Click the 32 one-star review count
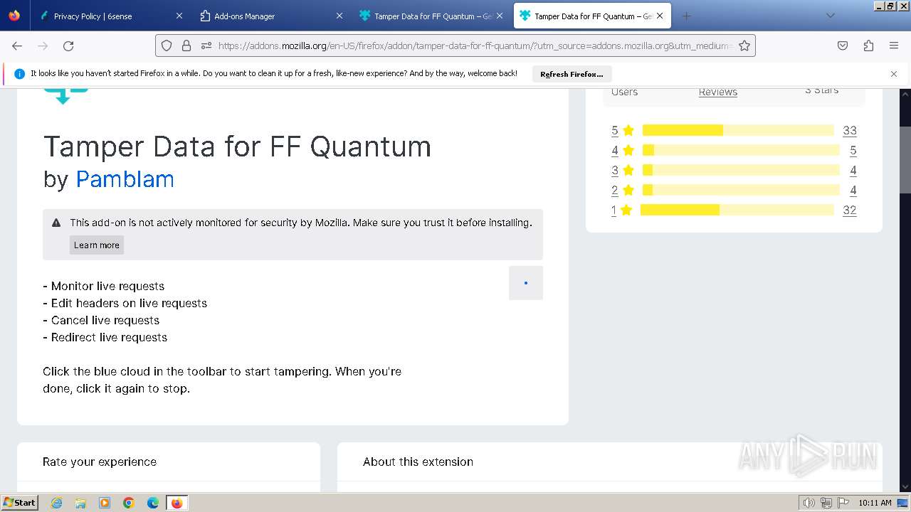Image resolution: width=911 pixels, height=512 pixels. coord(850,210)
